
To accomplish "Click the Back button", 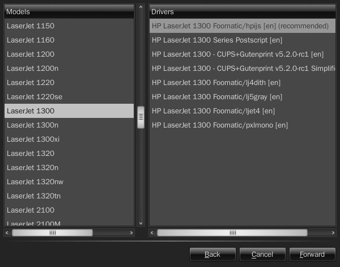I will (x=212, y=254).
